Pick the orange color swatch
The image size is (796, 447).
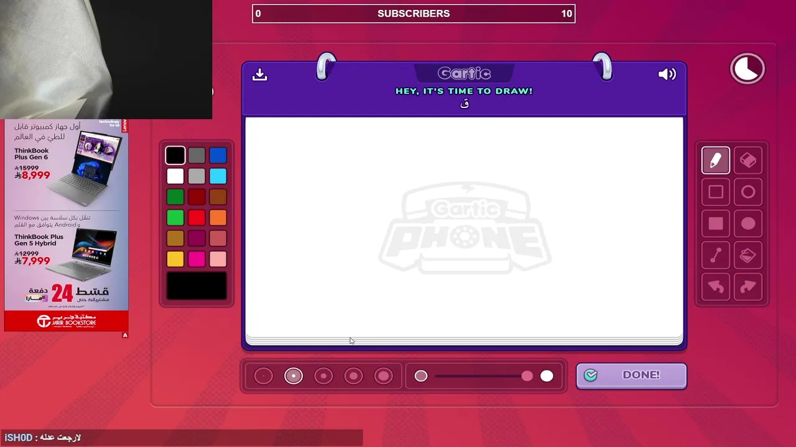click(x=218, y=218)
